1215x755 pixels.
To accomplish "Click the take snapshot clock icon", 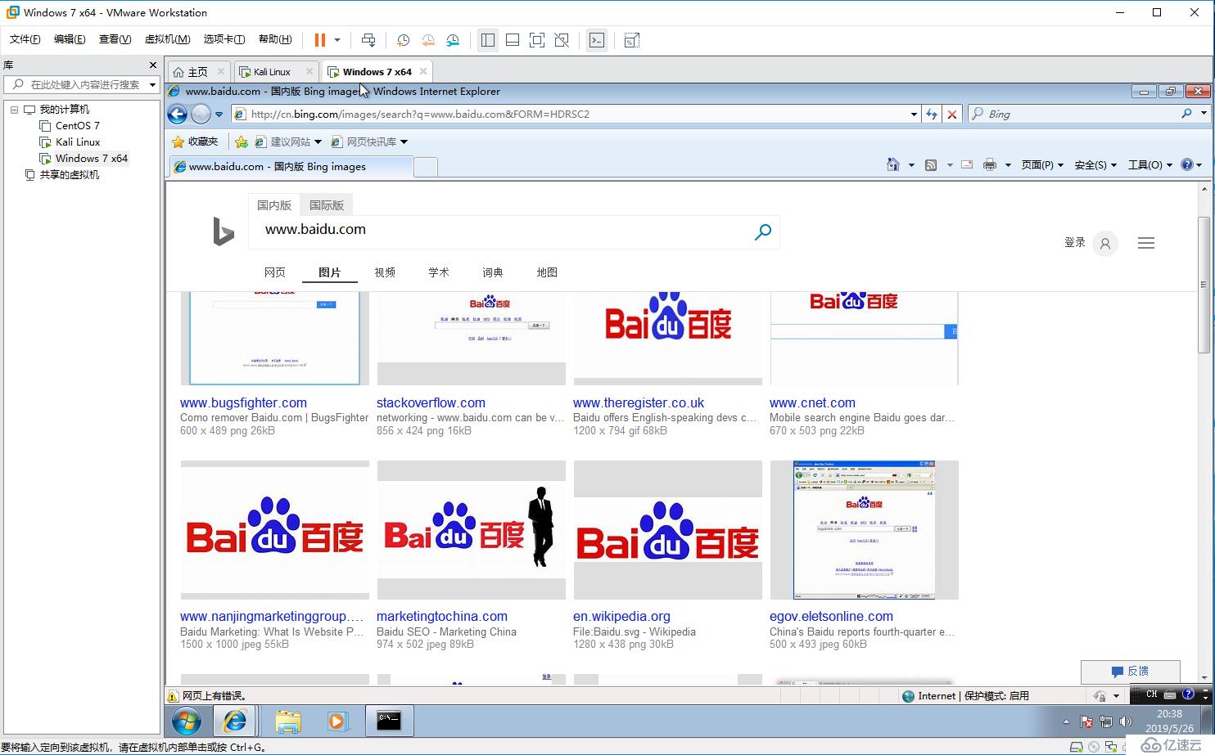I will 403,40.
